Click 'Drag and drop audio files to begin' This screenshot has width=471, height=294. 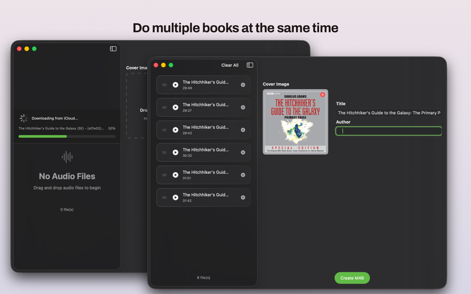click(67, 188)
